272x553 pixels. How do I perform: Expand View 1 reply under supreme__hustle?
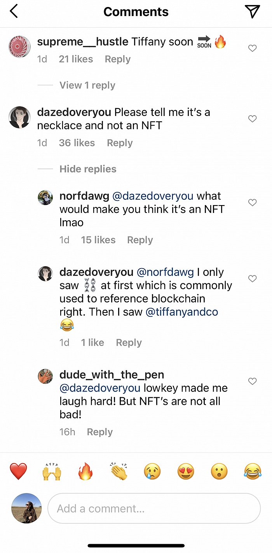click(x=87, y=85)
